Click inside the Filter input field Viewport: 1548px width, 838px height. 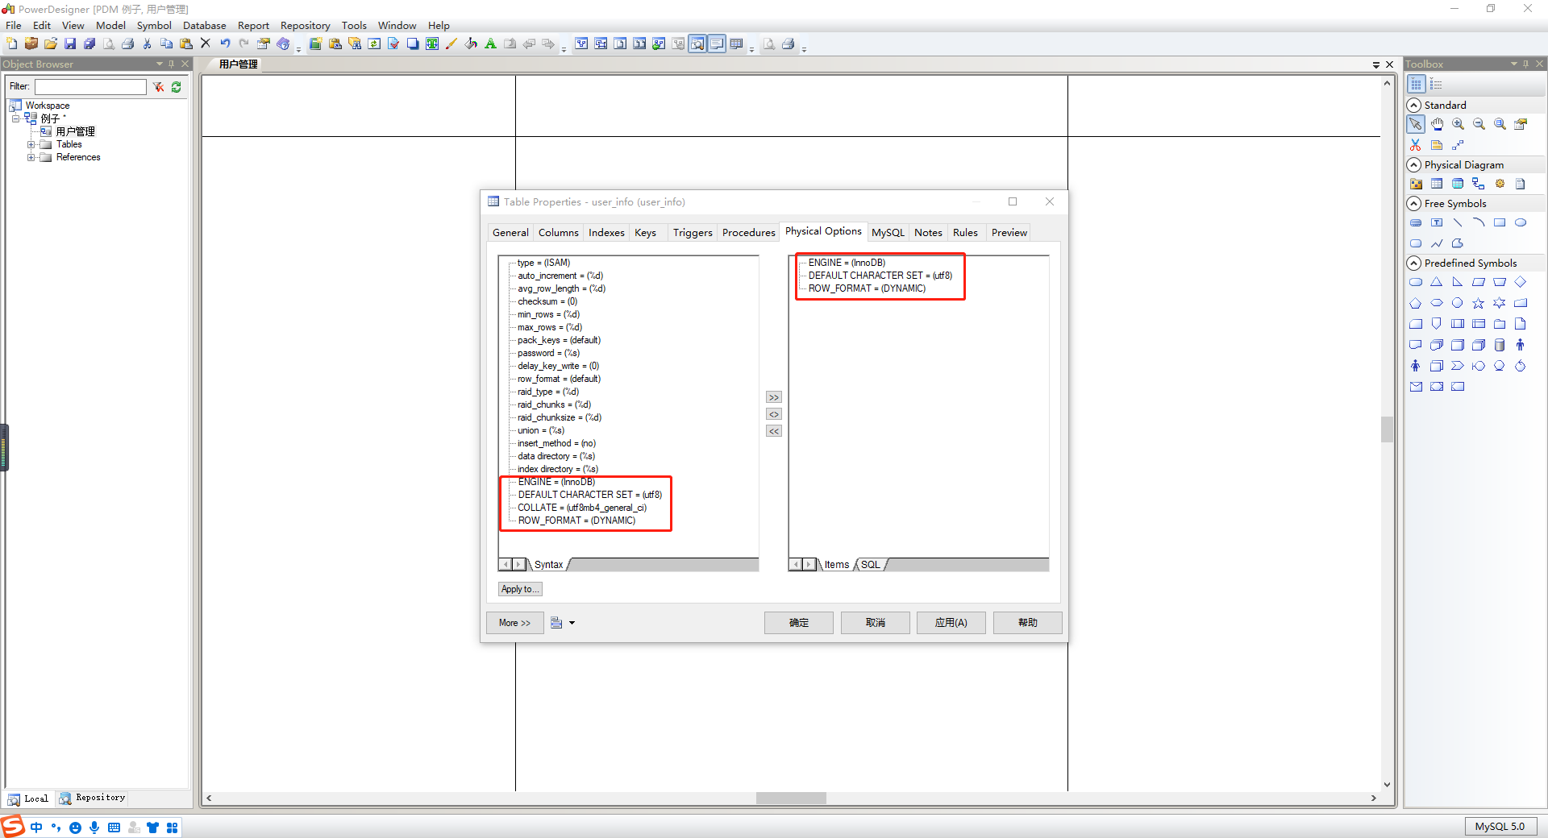89,87
